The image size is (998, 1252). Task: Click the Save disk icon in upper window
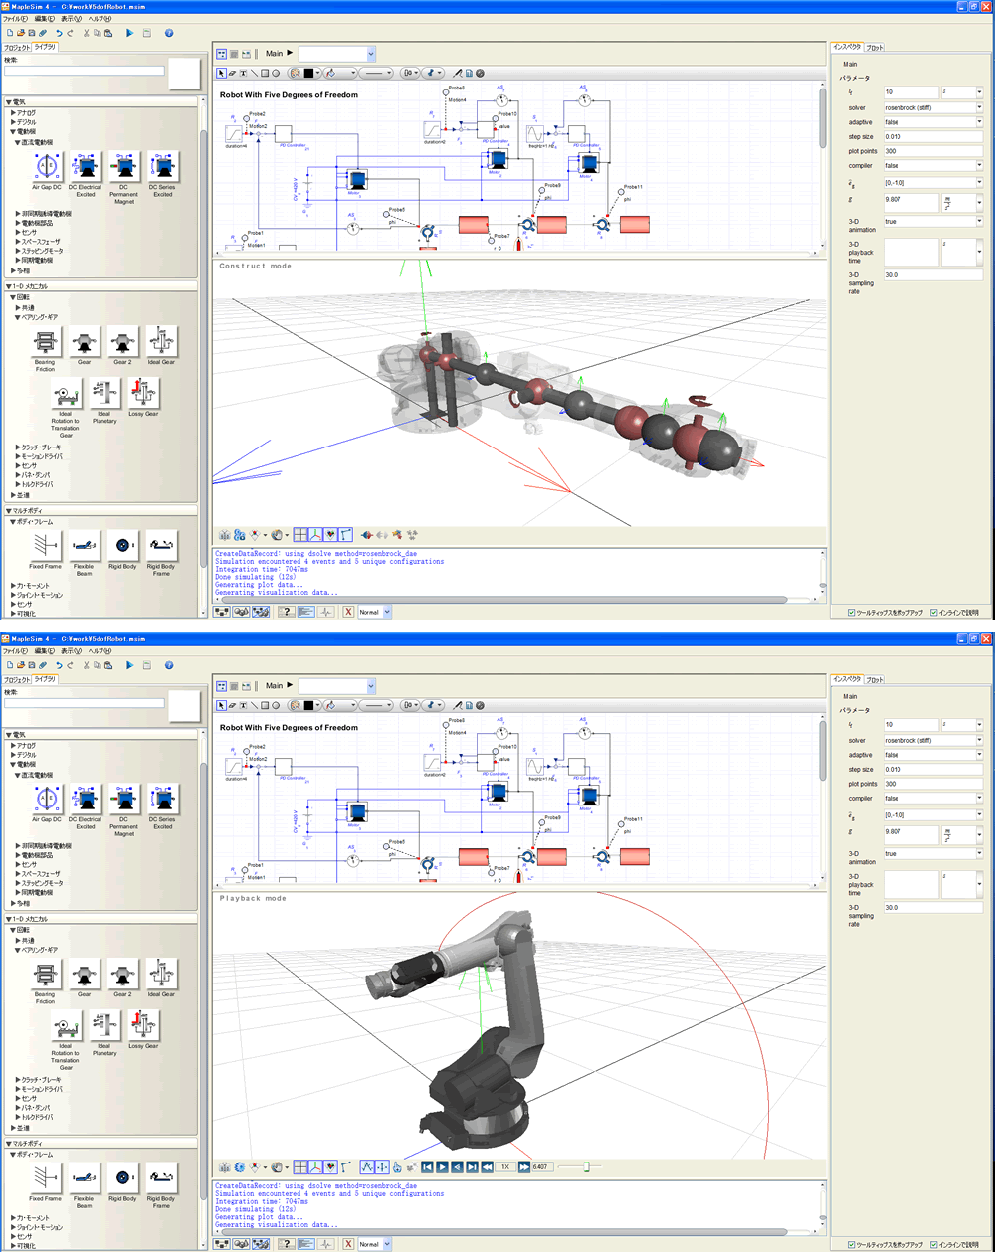[31, 33]
